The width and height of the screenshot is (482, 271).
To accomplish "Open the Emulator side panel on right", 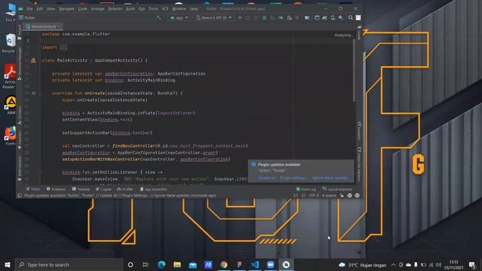I will 359,130.
